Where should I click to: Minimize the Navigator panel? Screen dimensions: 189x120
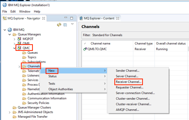point(66,18)
